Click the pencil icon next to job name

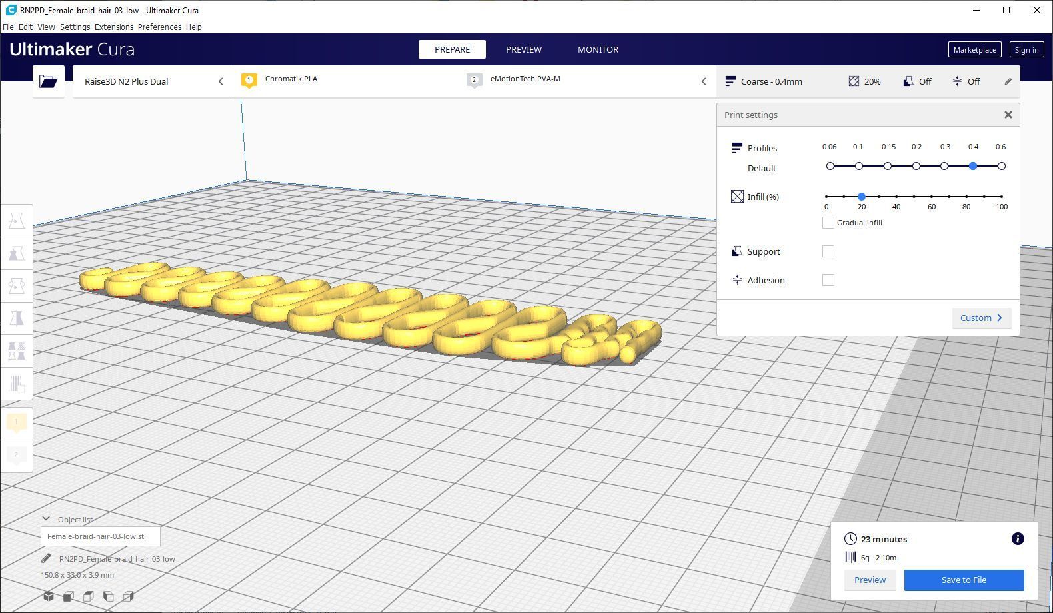click(x=46, y=559)
